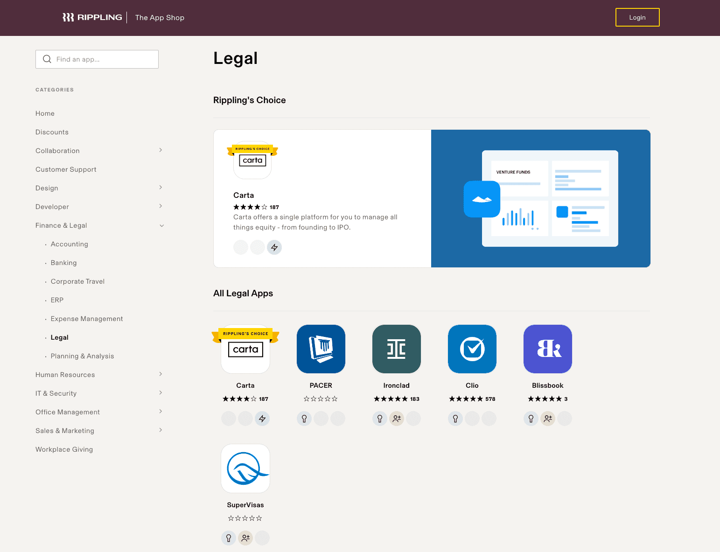
Task: Click the keyhole icon under PACER
Action: (304, 419)
